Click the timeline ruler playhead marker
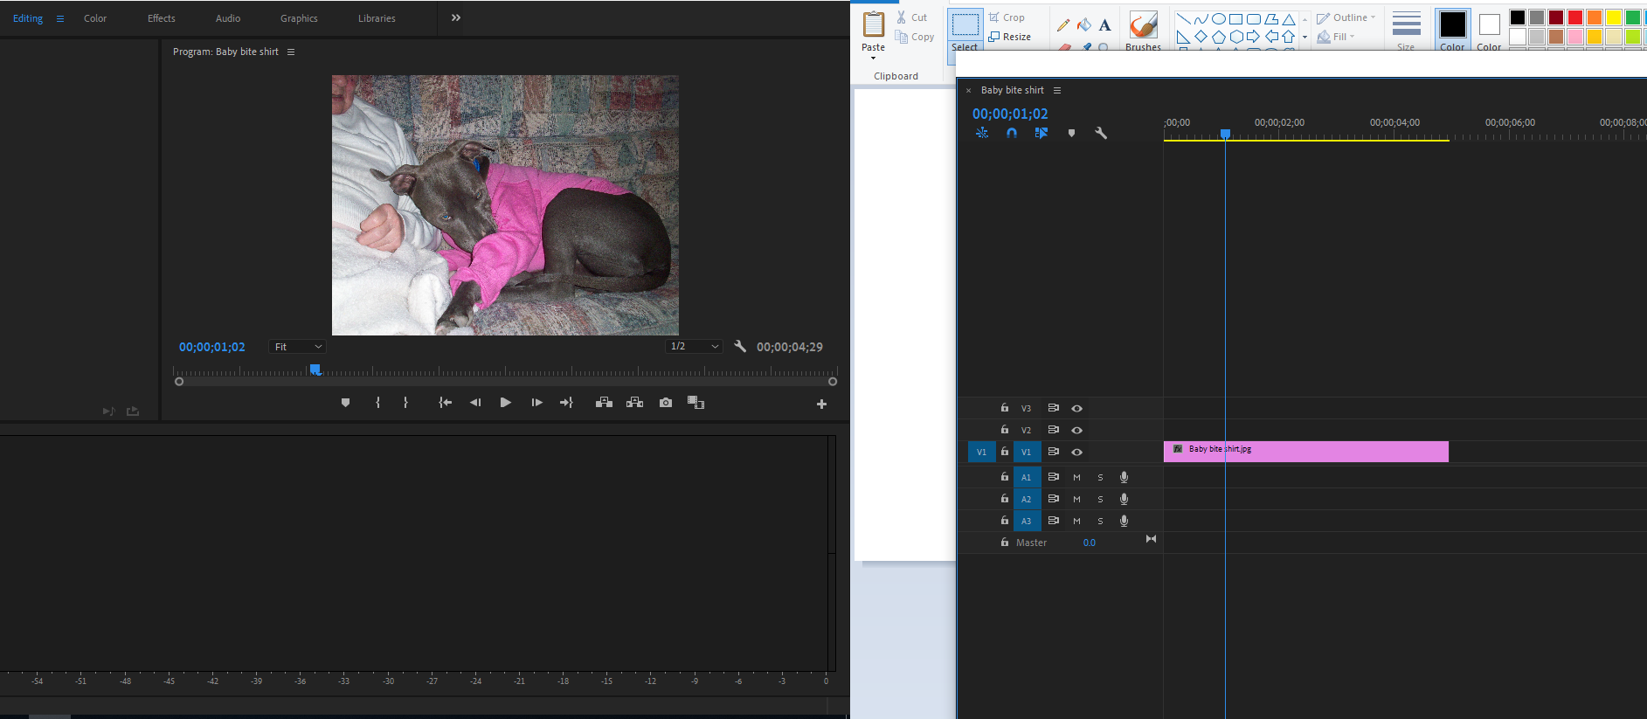This screenshot has height=719, width=1647. [1225, 134]
